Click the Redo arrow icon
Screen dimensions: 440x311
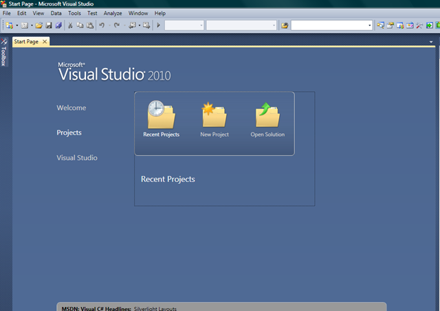[x=117, y=25]
